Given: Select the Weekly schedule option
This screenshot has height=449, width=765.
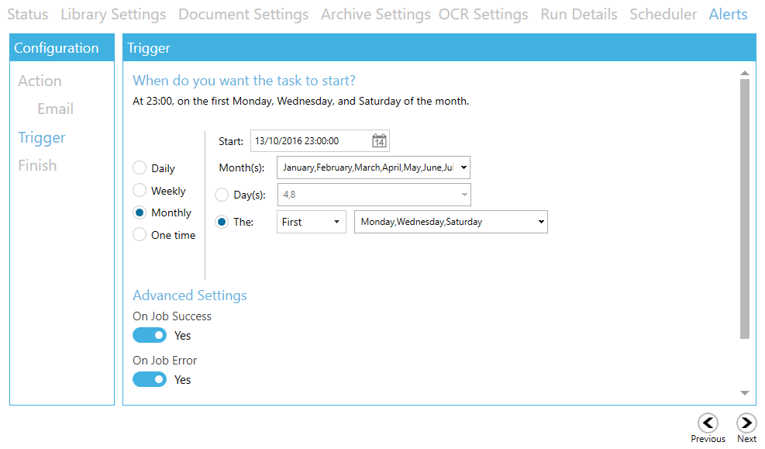Looking at the screenshot, I should coord(140,190).
